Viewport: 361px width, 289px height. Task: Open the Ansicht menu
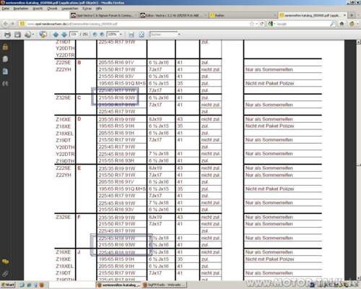(38, 9)
